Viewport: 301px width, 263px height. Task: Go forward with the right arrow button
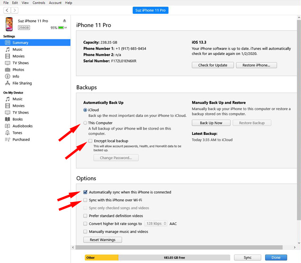point(15,10)
